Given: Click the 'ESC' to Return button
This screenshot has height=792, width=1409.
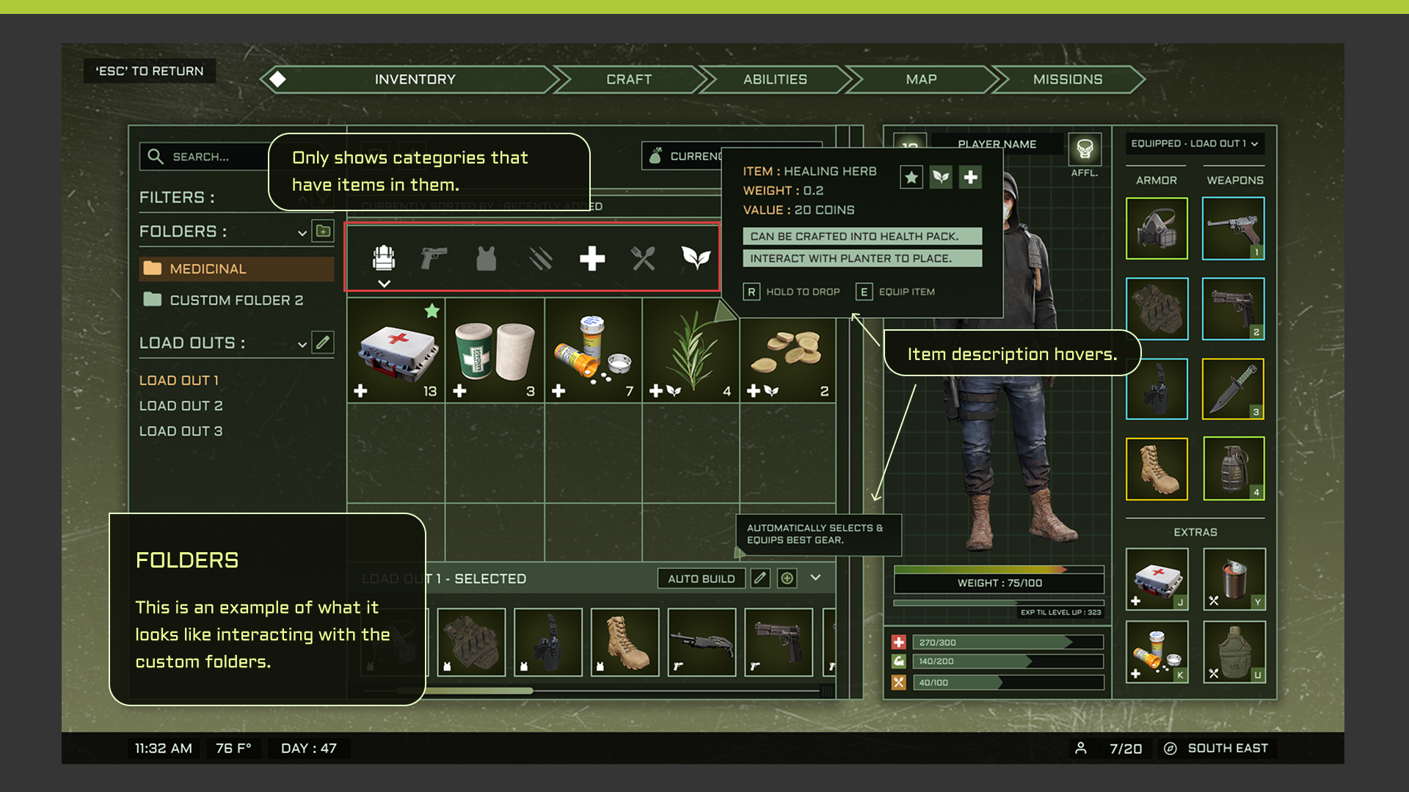Looking at the screenshot, I should tap(150, 71).
